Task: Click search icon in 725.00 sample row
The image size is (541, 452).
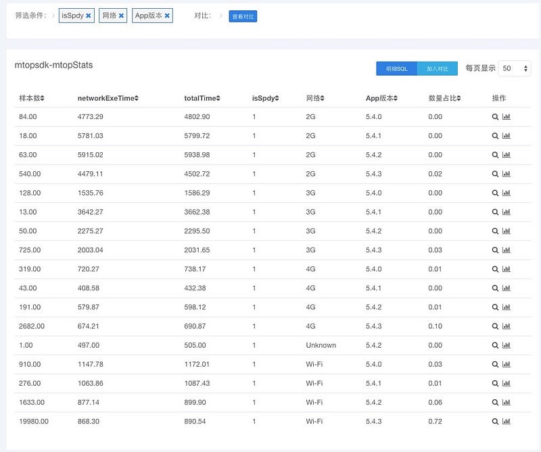Action: click(x=495, y=250)
